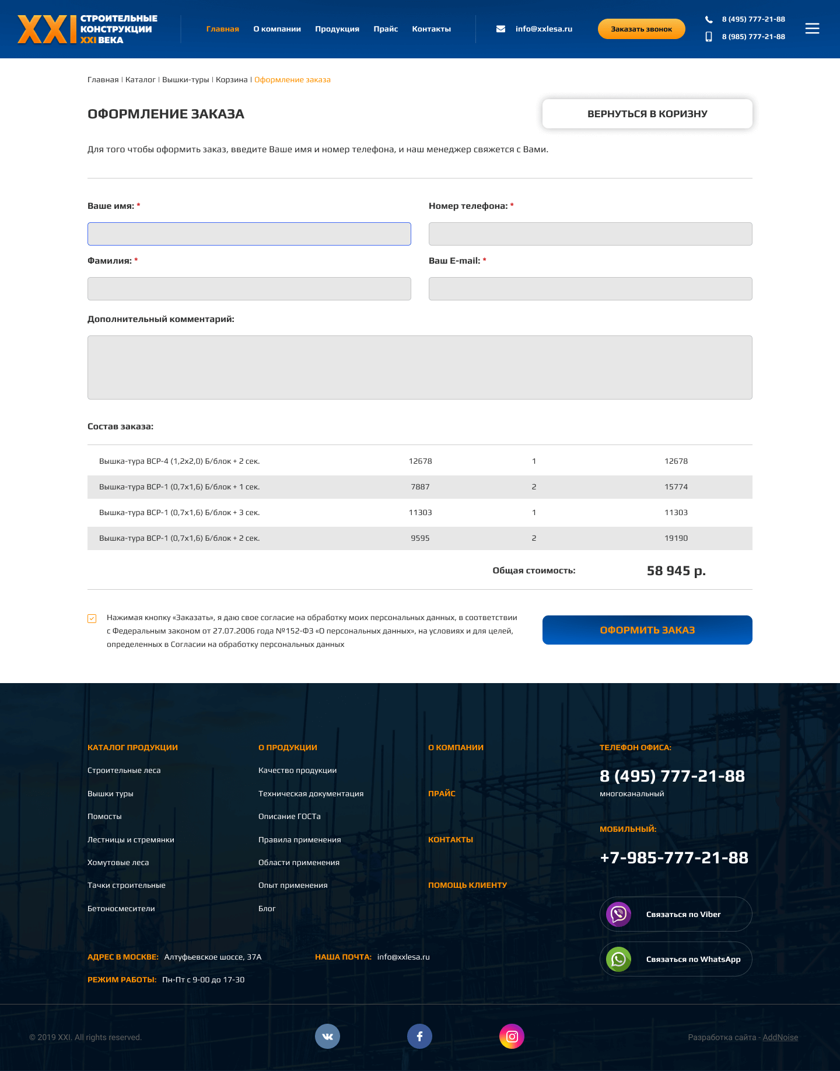Click О КОМПАНИИ footer heading link

[456, 748]
